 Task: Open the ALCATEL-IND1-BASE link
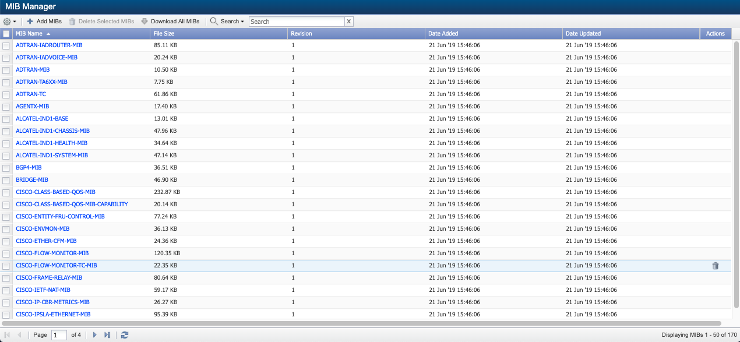coord(42,118)
